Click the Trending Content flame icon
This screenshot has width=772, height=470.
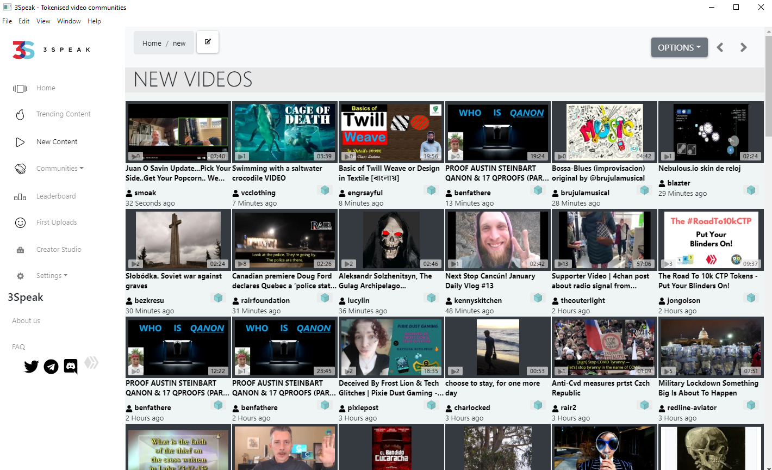click(x=20, y=114)
